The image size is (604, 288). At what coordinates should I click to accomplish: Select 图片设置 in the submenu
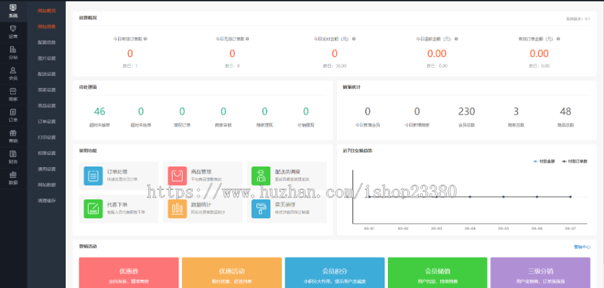coord(46,58)
